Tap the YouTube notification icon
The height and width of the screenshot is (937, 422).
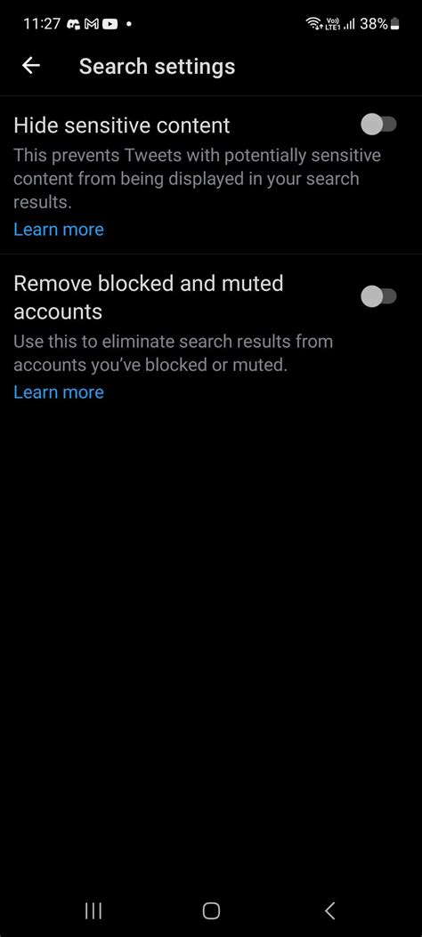(x=110, y=24)
